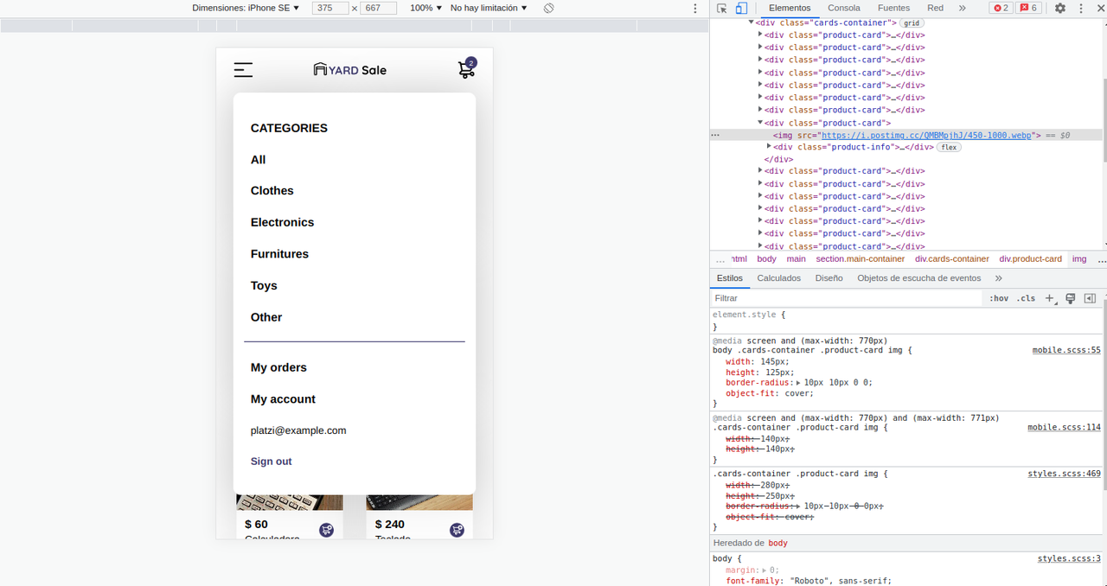Expand the product-info div node
This screenshot has height=586, width=1107.
point(769,147)
